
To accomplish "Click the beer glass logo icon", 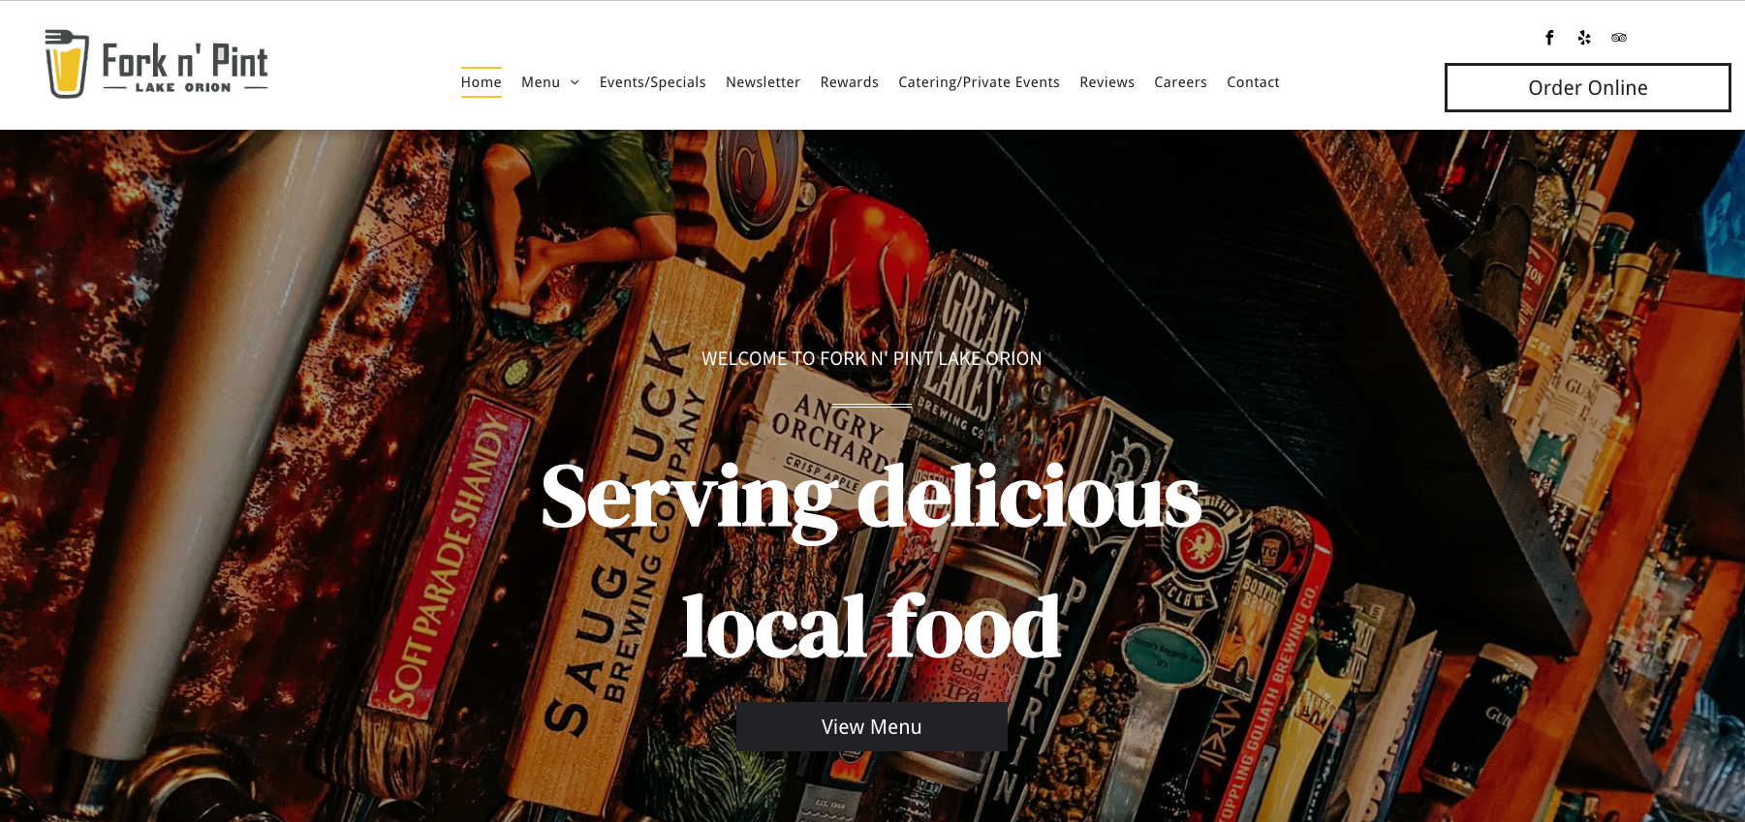I will (67, 64).
